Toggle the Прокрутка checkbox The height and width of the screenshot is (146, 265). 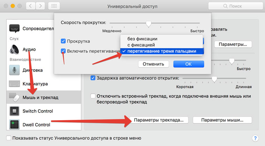click(x=63, y=41)
